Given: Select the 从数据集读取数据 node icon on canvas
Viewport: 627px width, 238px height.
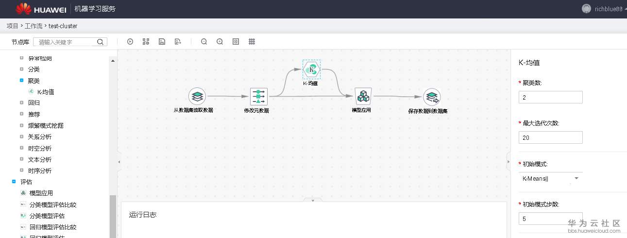Looking at the screenshot, I should click(x=197, y=96).
